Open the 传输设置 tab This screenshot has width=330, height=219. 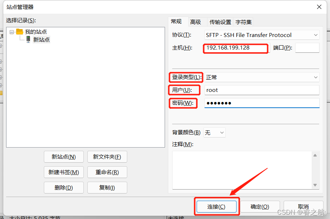point(220,22)
